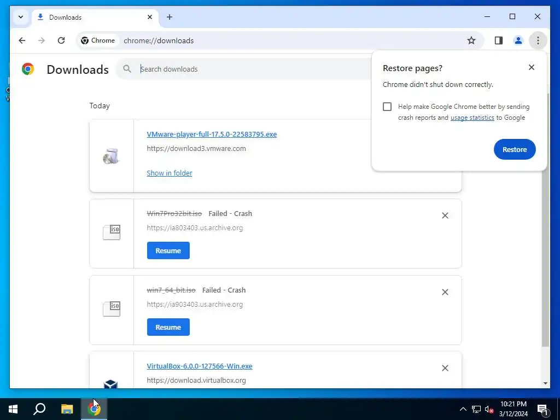
Task: Click the search magnifier icon
Action: (127, 68)
